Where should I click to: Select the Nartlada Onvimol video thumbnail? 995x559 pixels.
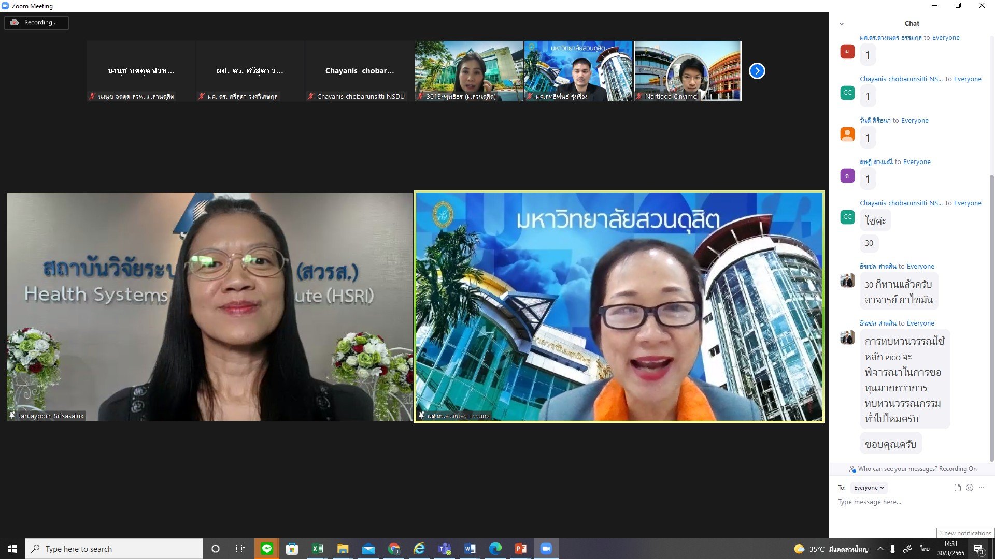pos(688,71)
